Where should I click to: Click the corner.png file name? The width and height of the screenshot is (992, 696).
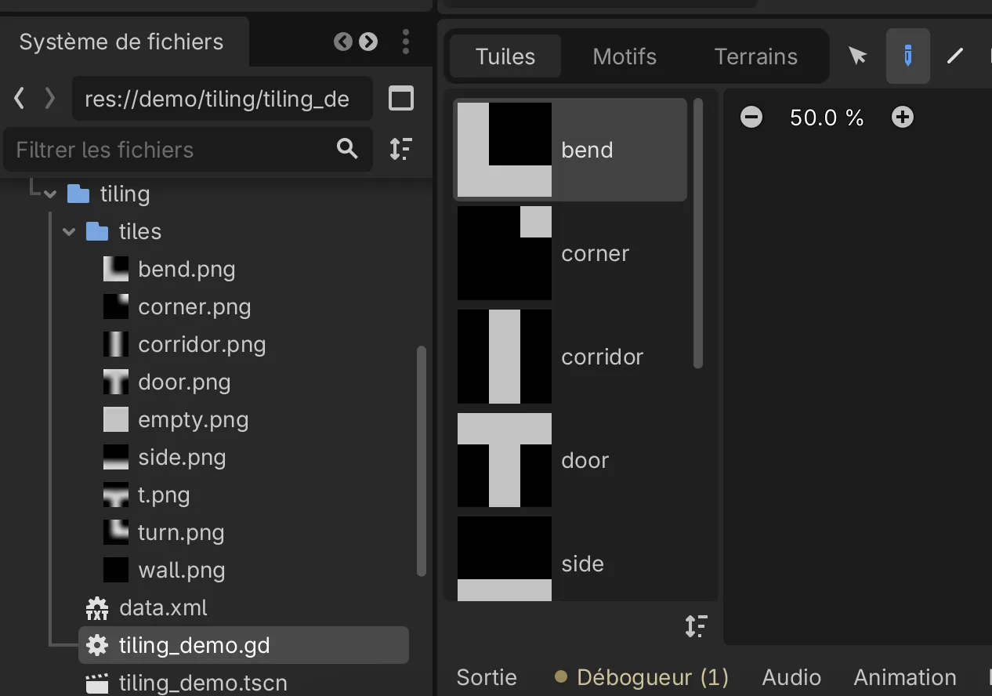coord(194,306)
